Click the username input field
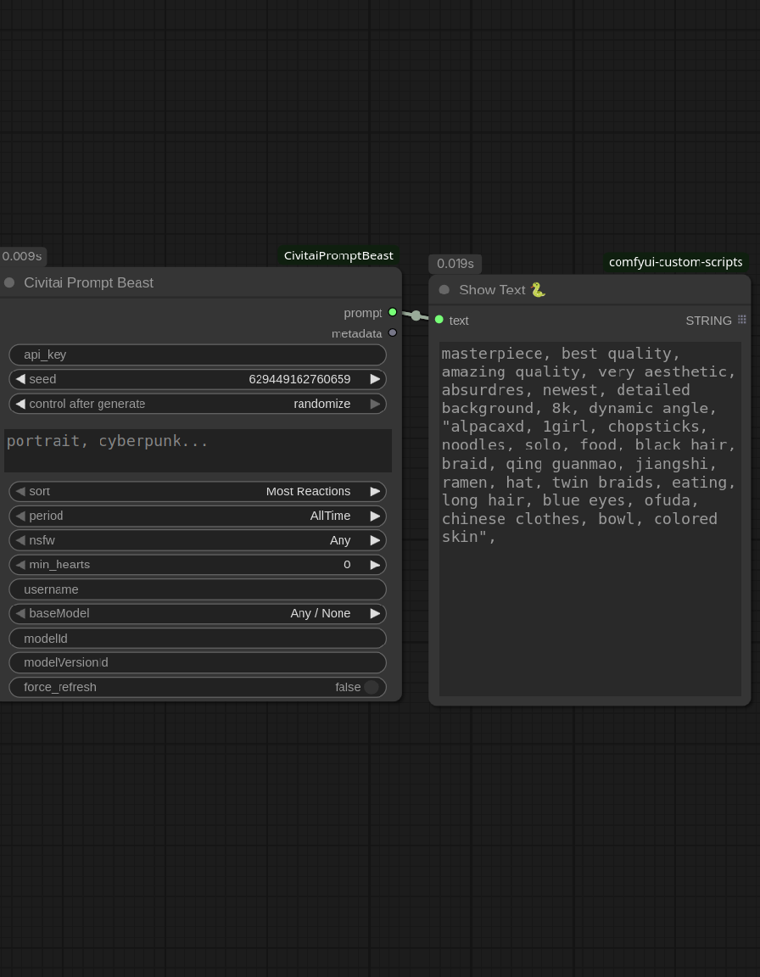Viewport: 760px width, 977px height. (x=197, y=589)
